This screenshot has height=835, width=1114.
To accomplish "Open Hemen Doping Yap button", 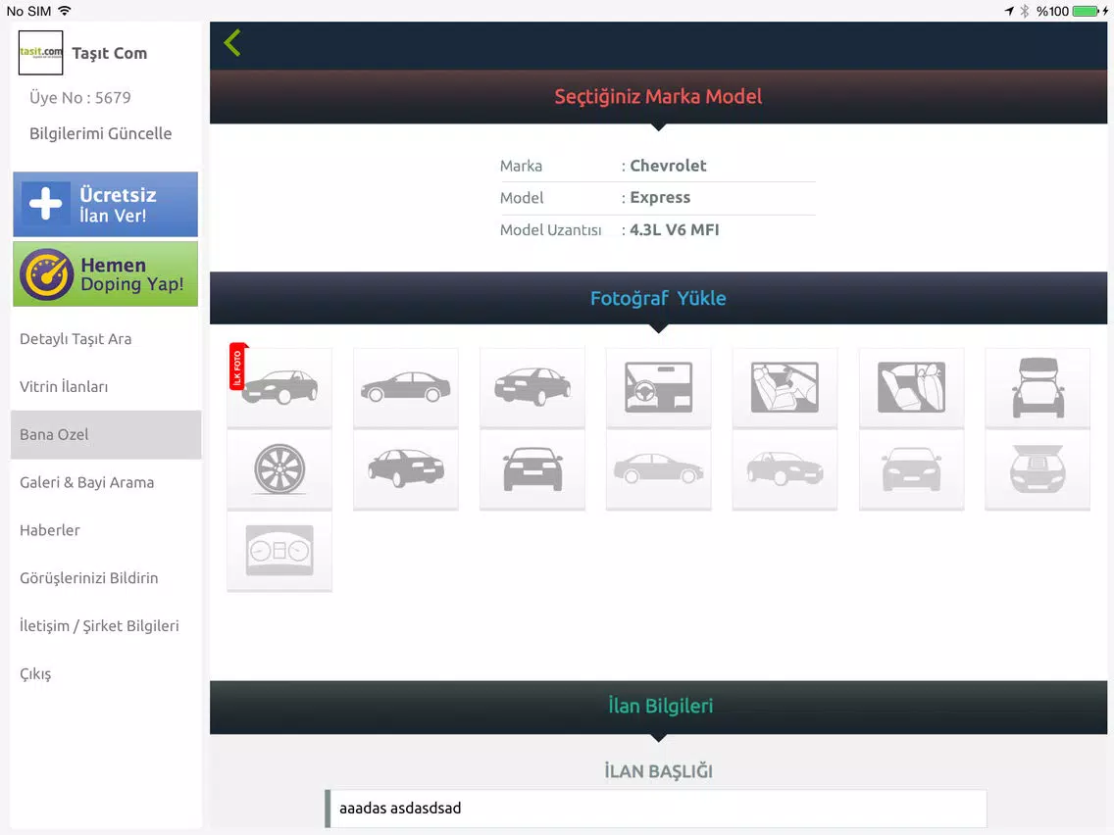I will tap(105, 274).
